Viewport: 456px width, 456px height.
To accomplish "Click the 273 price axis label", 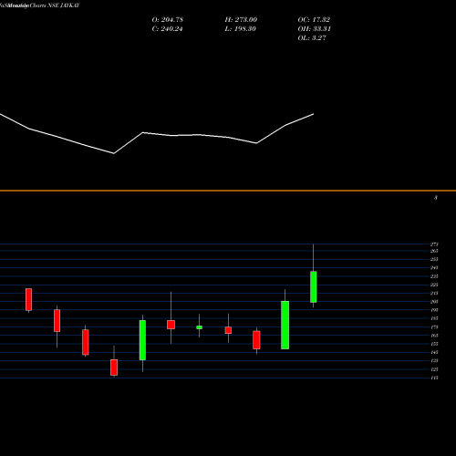I will tap(434, 244).
